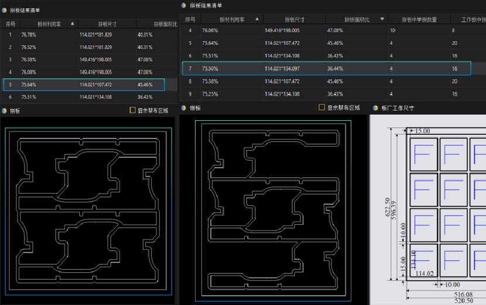Click the 拼板尺寸 column header in right panel
This screenshot has height=305, width=486.
295,19
